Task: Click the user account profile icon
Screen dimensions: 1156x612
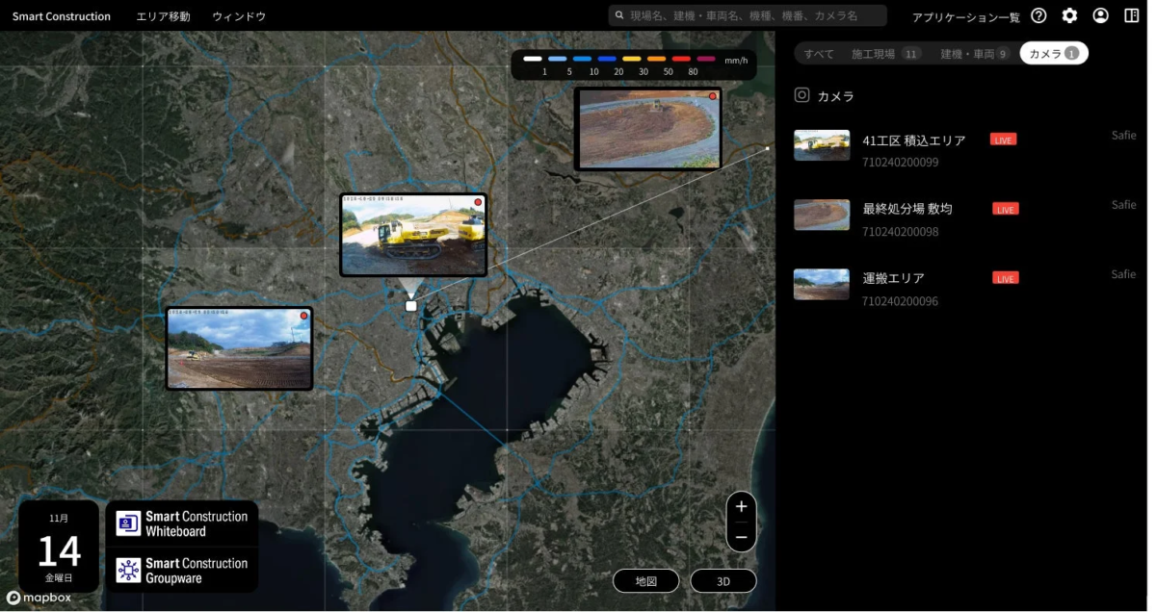Action: 1100,15
